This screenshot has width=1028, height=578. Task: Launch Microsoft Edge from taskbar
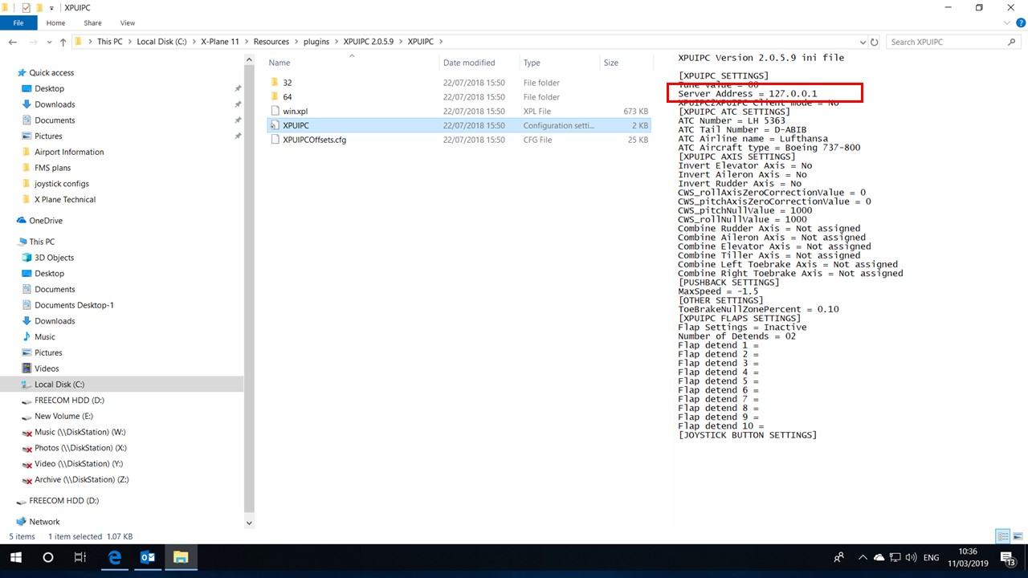click(115, 557)
